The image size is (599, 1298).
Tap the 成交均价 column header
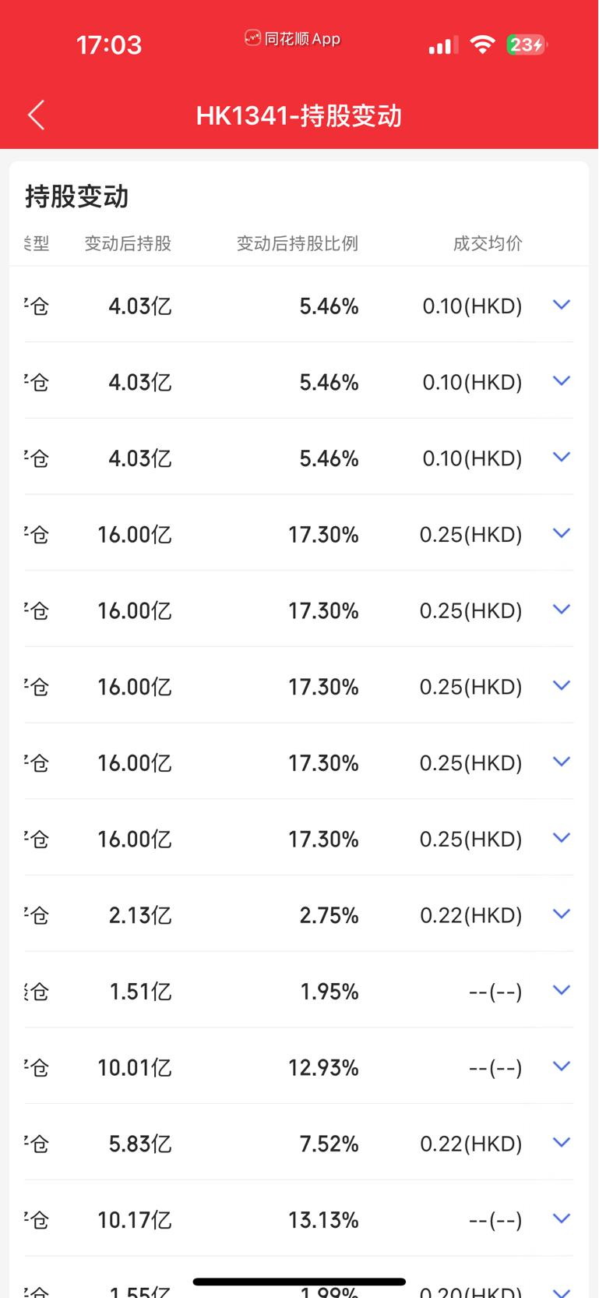click(488, 243)
